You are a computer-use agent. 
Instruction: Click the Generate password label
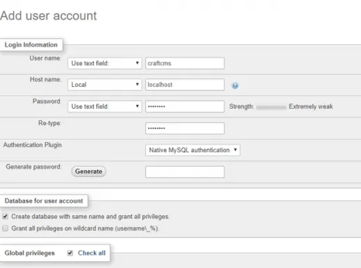tap(34, 167)
